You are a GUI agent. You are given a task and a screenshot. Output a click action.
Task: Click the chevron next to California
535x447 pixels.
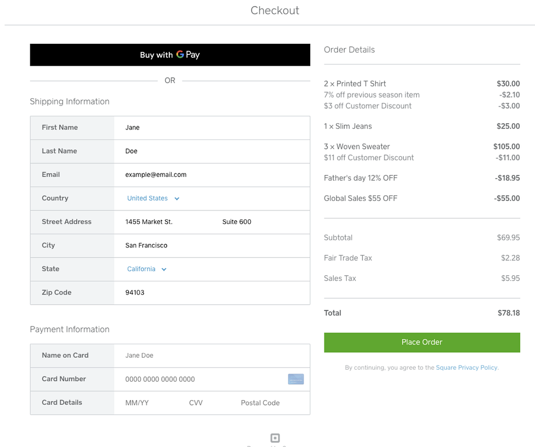(164, 269)
